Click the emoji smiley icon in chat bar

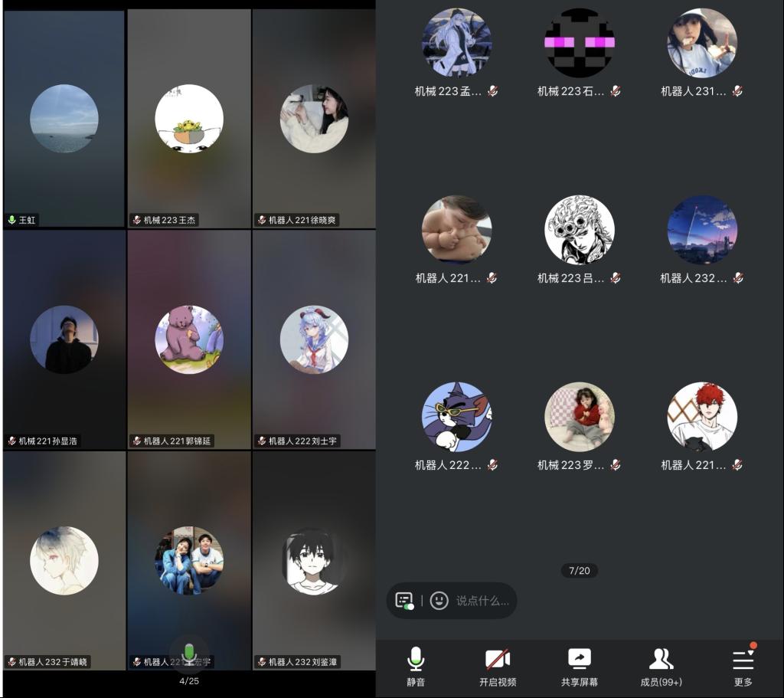click(439, 601)
